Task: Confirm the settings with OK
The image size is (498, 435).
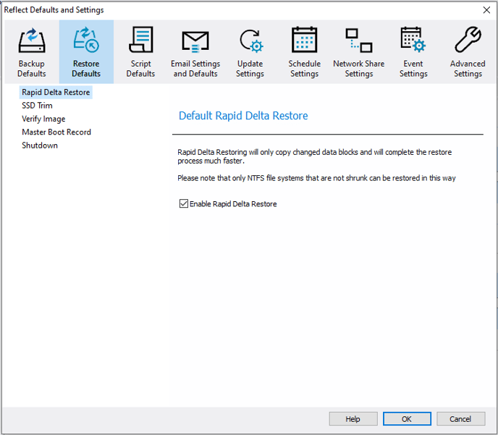Action: (x=407, y=419)
